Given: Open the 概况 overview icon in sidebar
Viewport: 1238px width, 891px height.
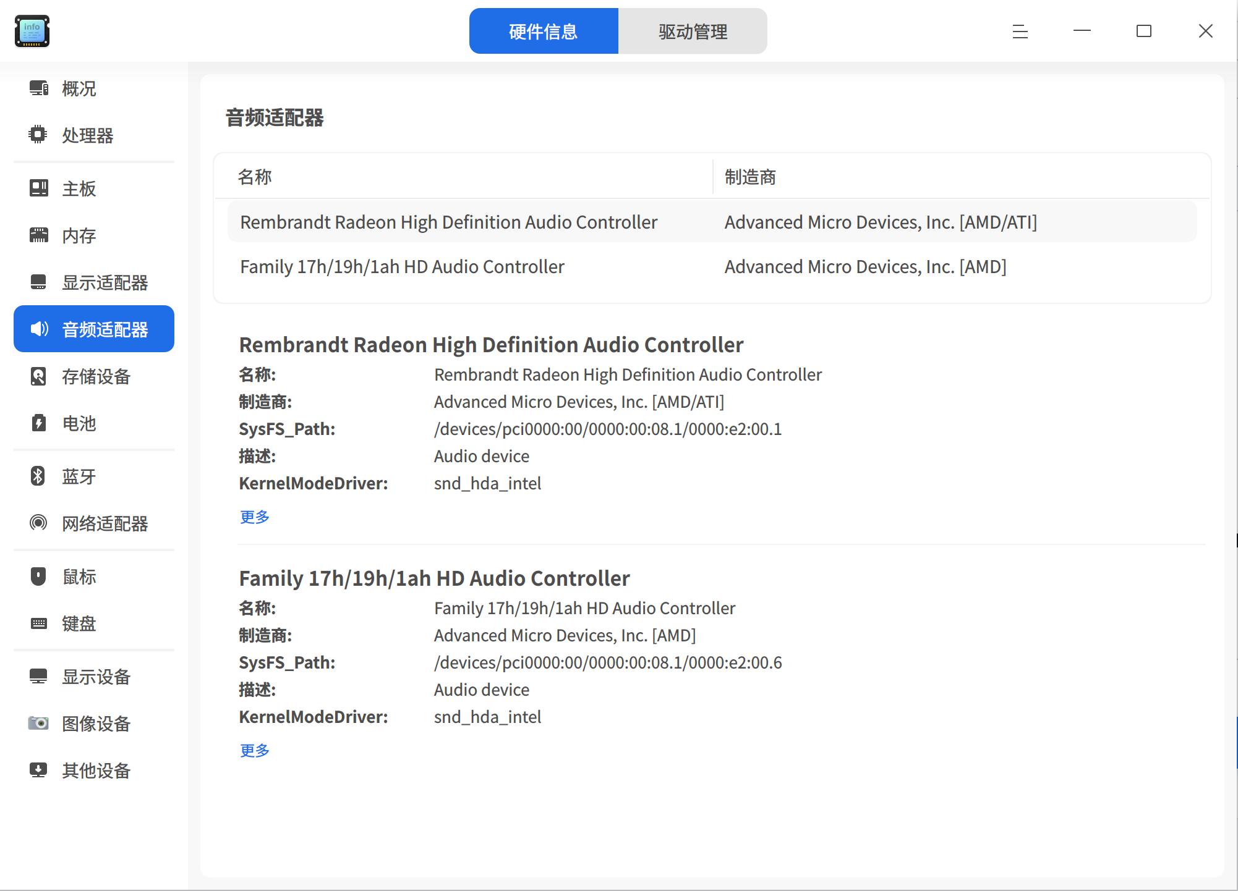Looking at the screenshot, I should click(39, 88).
